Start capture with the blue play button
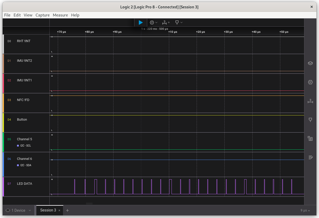The height and width of the screenshot is (218, 319). click(141, 23)
